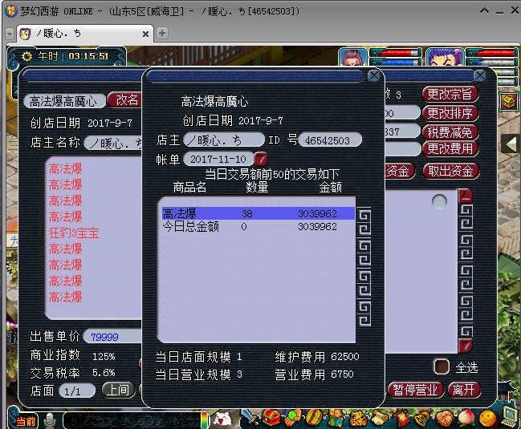Open the two-characters team icon in bottom toolbar

coord(336,418)
